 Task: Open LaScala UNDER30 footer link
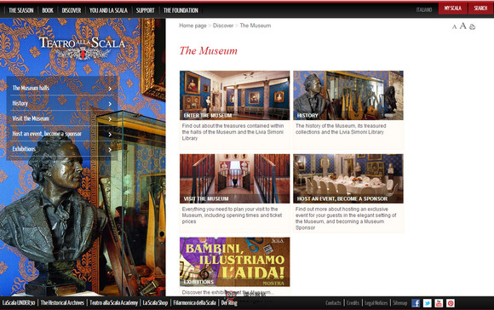[x=19, y=302]
